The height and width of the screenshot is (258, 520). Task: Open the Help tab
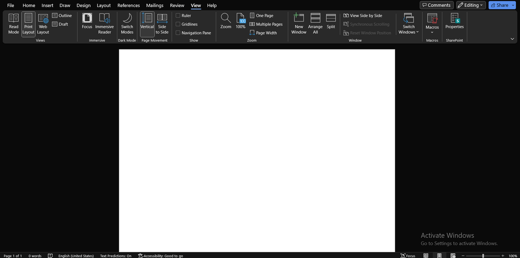pyautogui.click(x=212, y=5)
